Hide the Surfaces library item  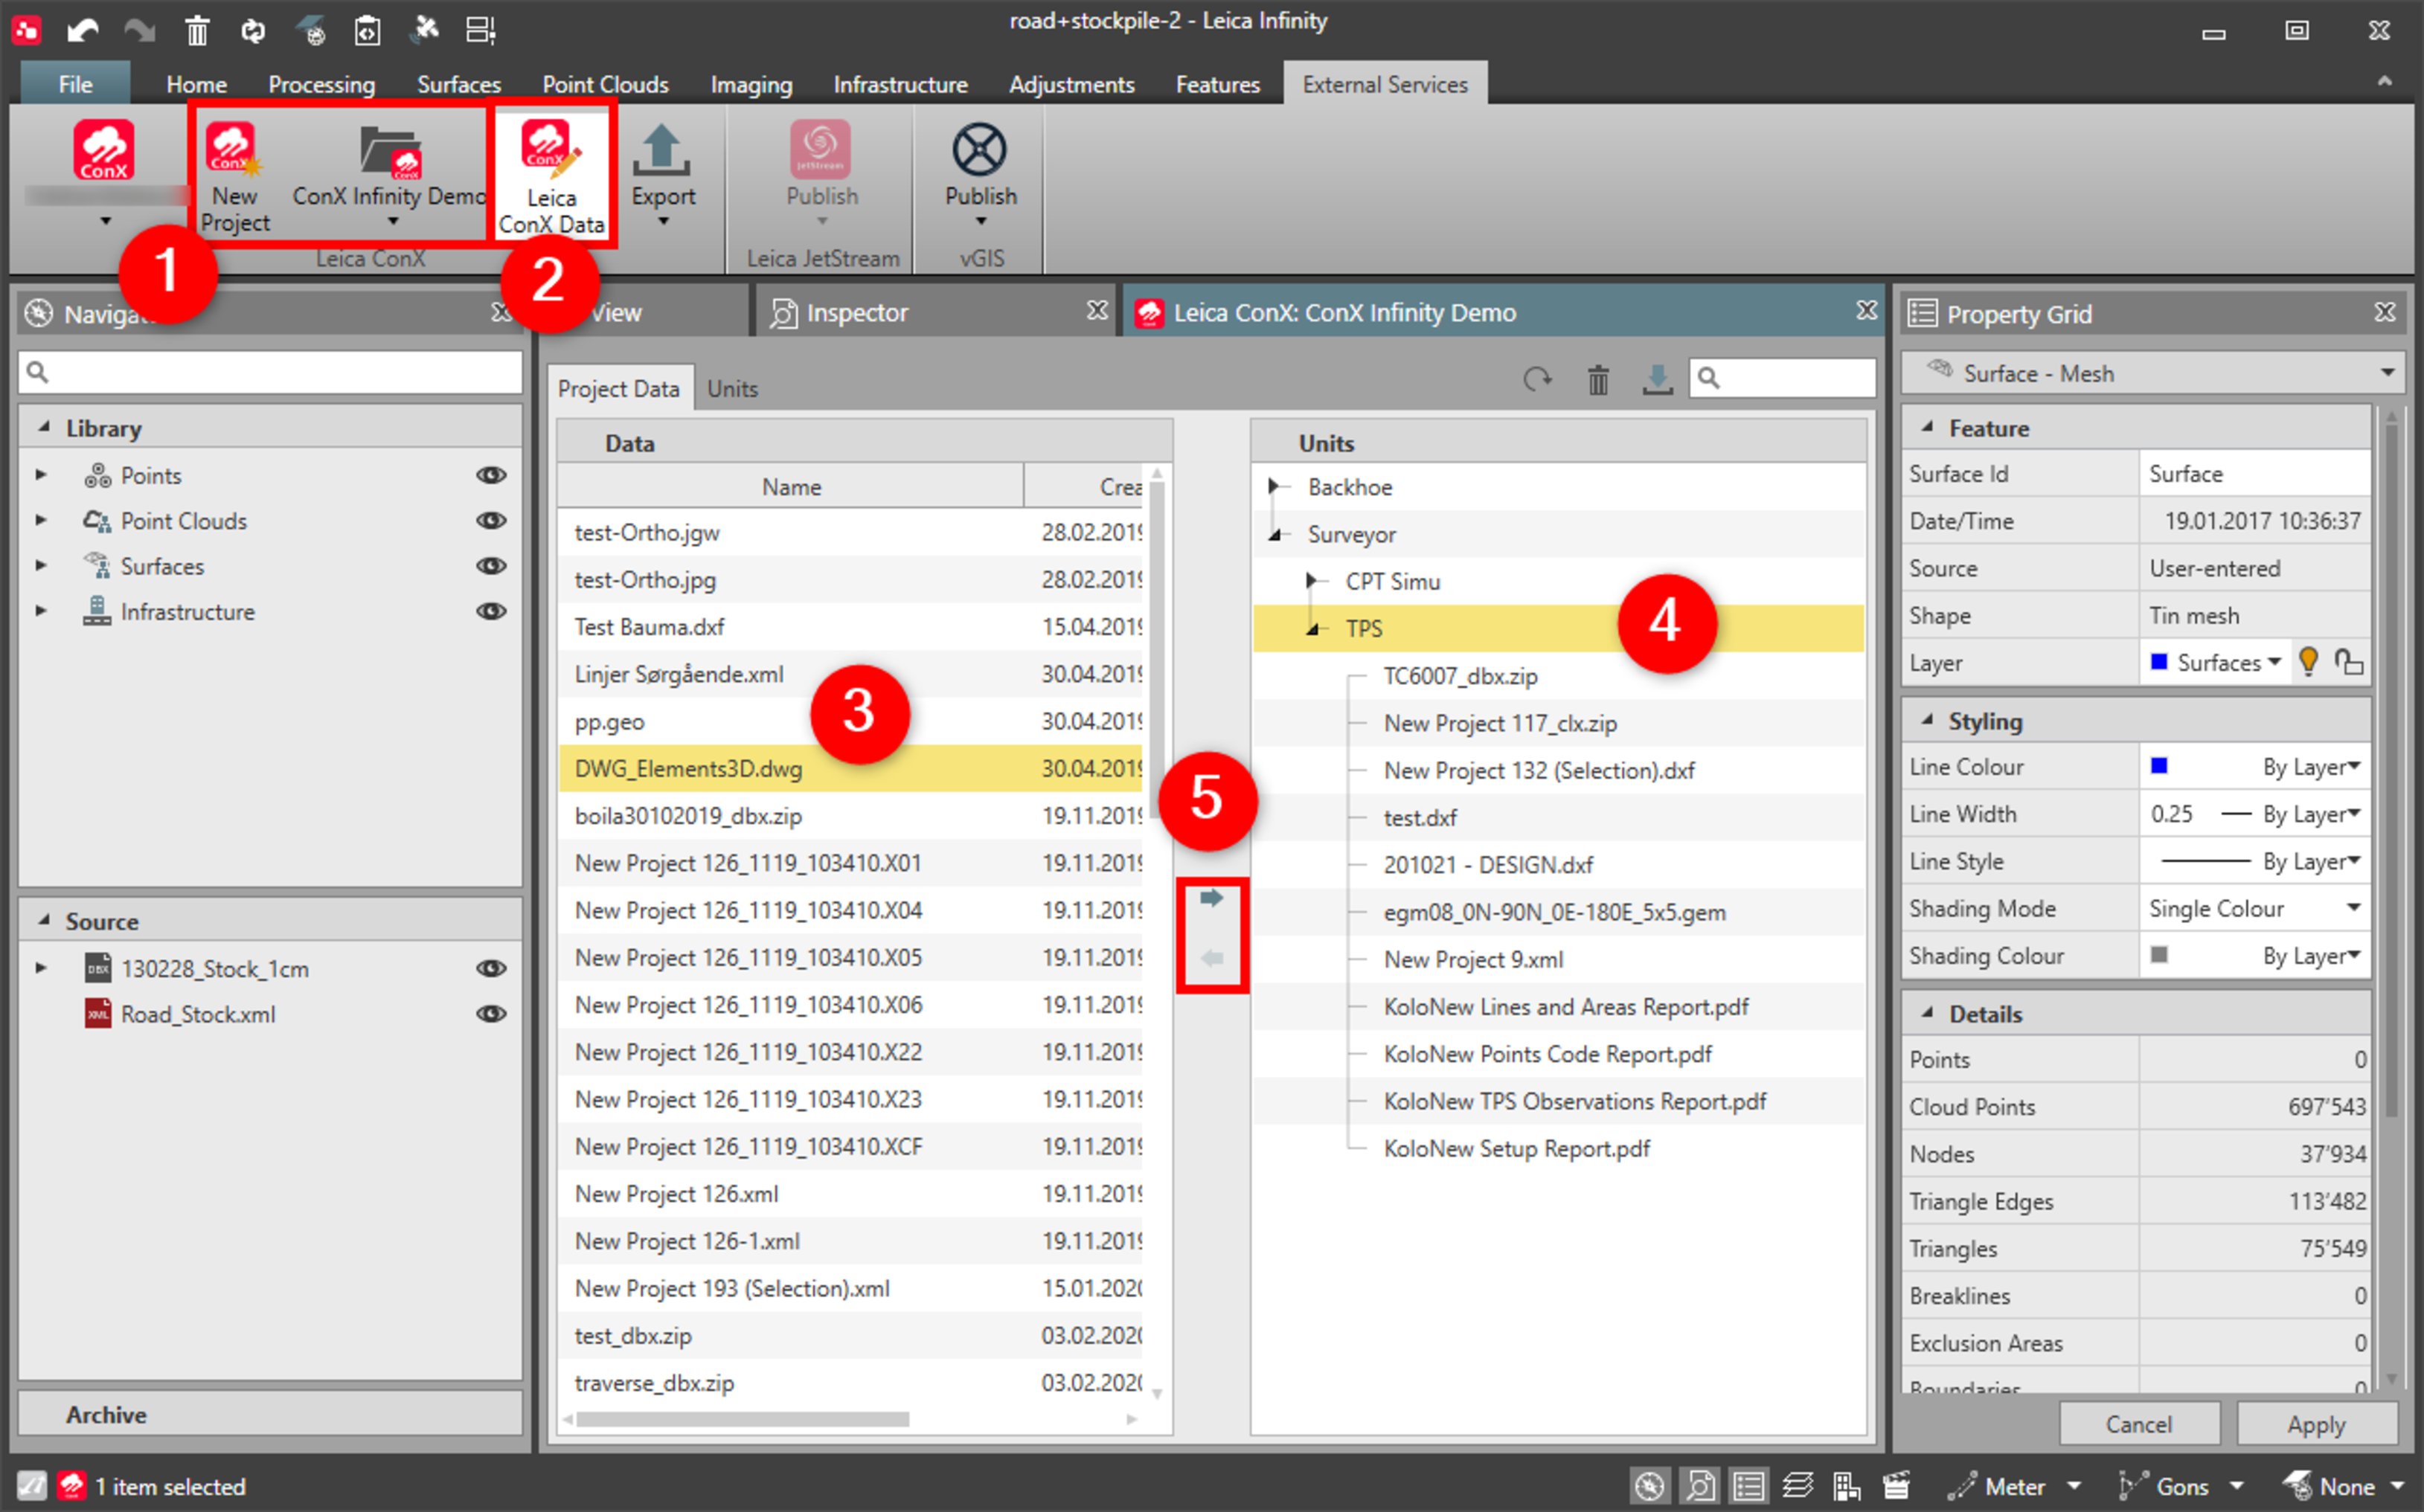coord(491,565)
